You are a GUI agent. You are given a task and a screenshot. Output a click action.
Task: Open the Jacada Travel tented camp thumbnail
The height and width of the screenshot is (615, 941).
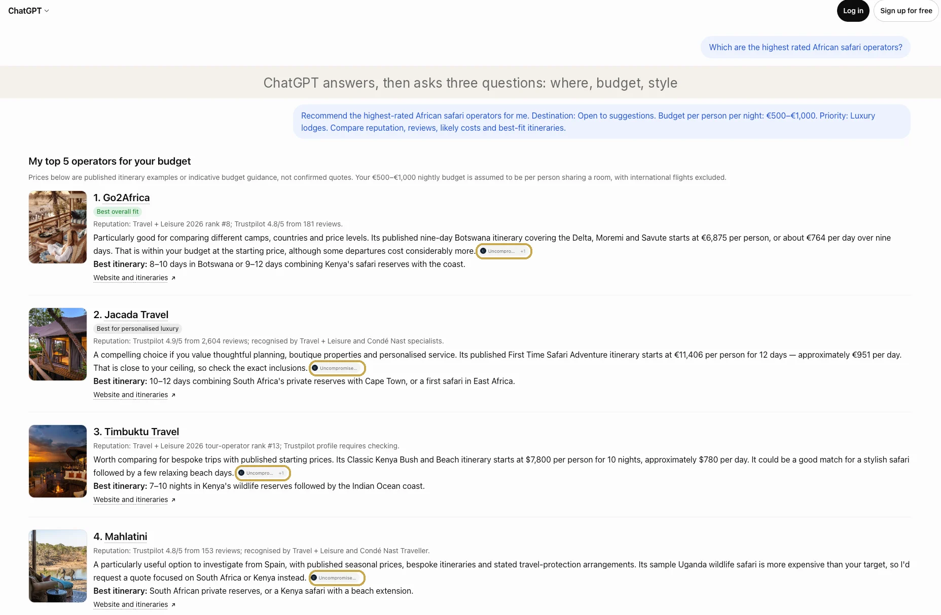pos(58,344)
